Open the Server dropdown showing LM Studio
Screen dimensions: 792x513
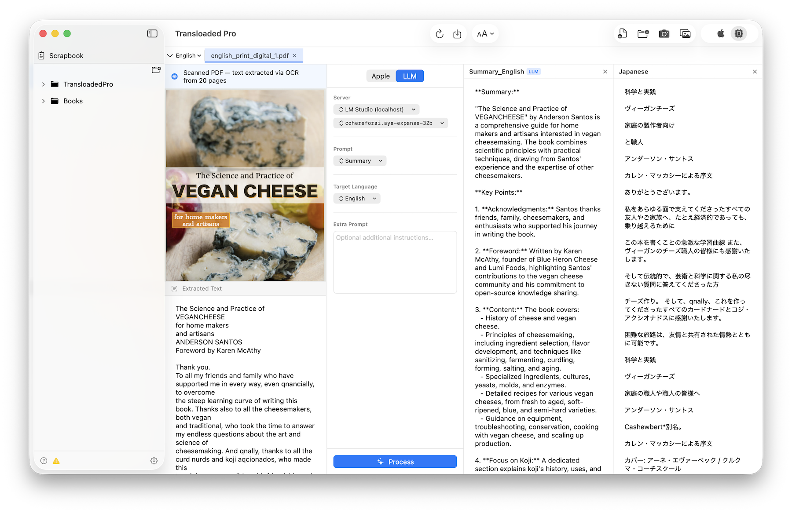pos(376,109)
